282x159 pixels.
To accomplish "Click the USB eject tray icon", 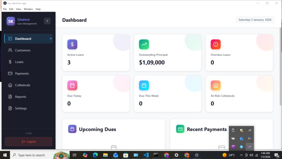I will coord(233,130).
